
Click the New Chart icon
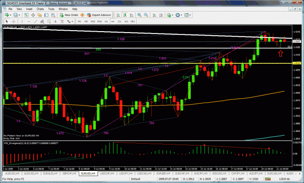click(x=6, y=15)
